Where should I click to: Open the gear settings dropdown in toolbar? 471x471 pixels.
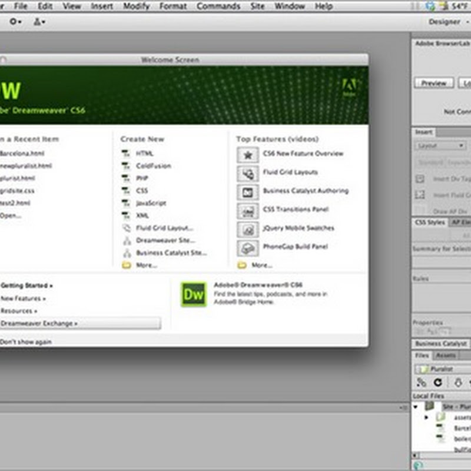coord(15,22)
